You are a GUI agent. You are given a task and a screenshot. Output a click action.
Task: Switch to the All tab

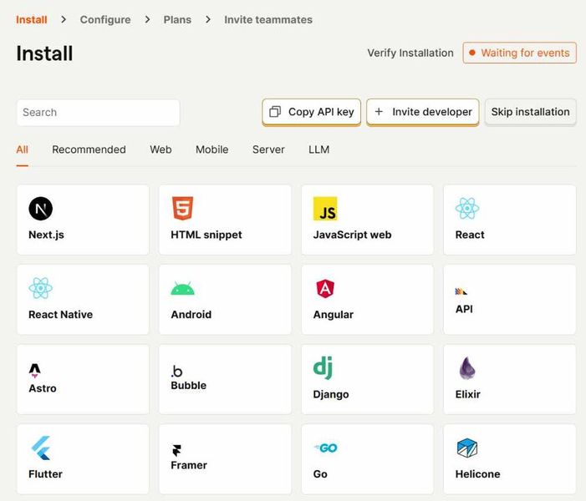pyautogui.click(x=22, y=149)
